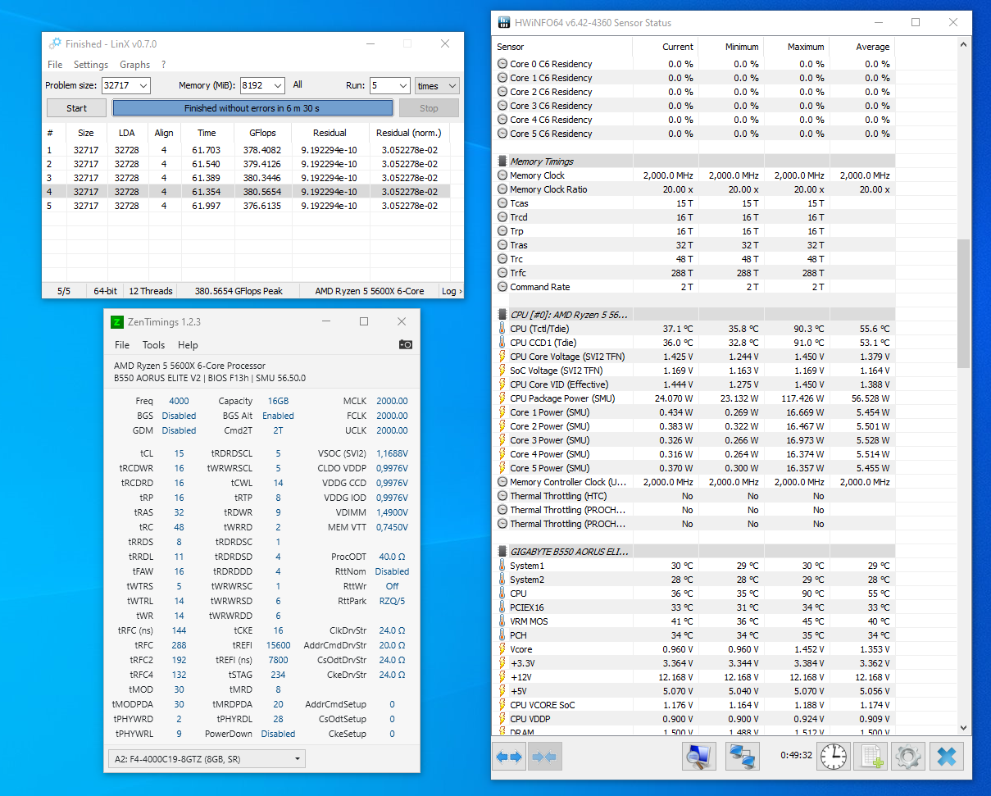Image resolution: width=991 pixels, height=796 pixels.
Task: Click the blue X close-sensors button in HWiNFO
Action: click(x=947, y=757)
